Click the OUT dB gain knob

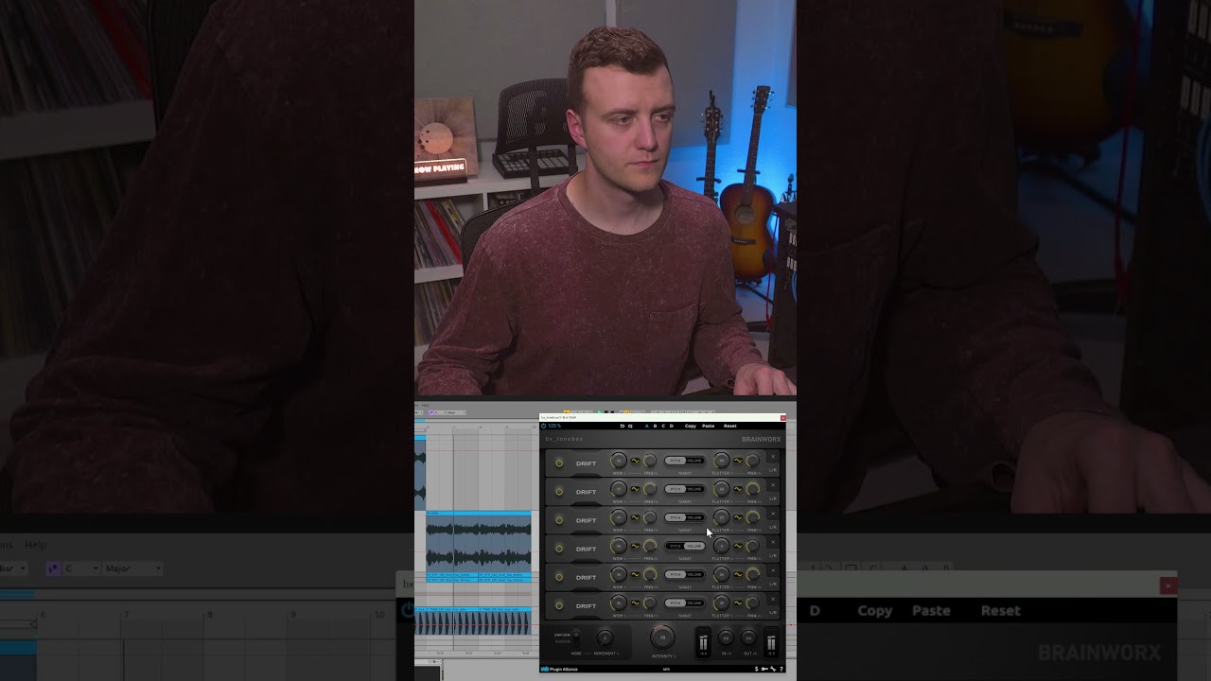click(x=748, y=637)
